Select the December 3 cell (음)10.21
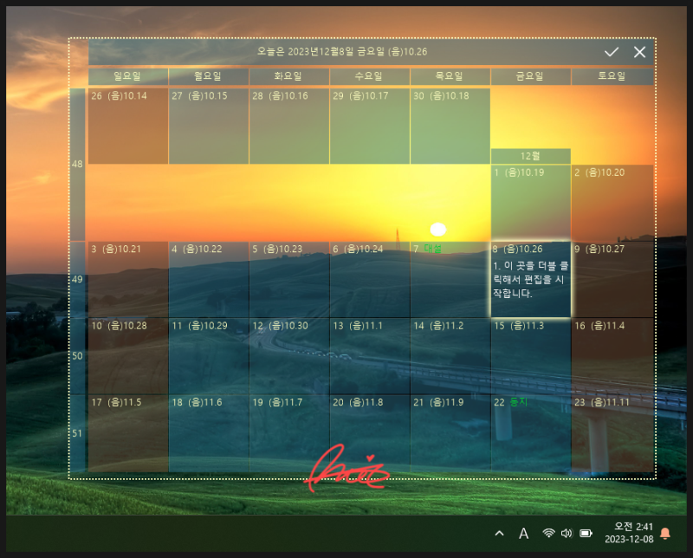This screenshot has width=693, height=558. pyautogui.click(x=128, y=280)
